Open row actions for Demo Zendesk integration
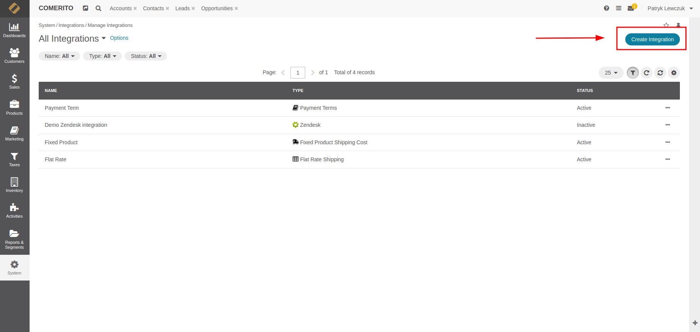The width and height of the screenshot is (700, 332). 667,125
